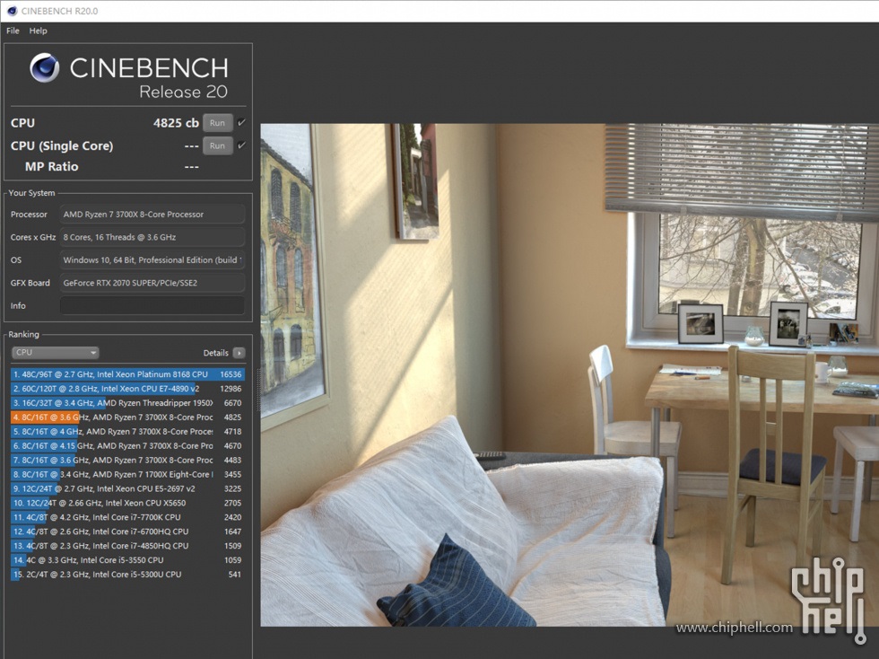
Task: Click the empty Info input field
Action: point(152,306)
